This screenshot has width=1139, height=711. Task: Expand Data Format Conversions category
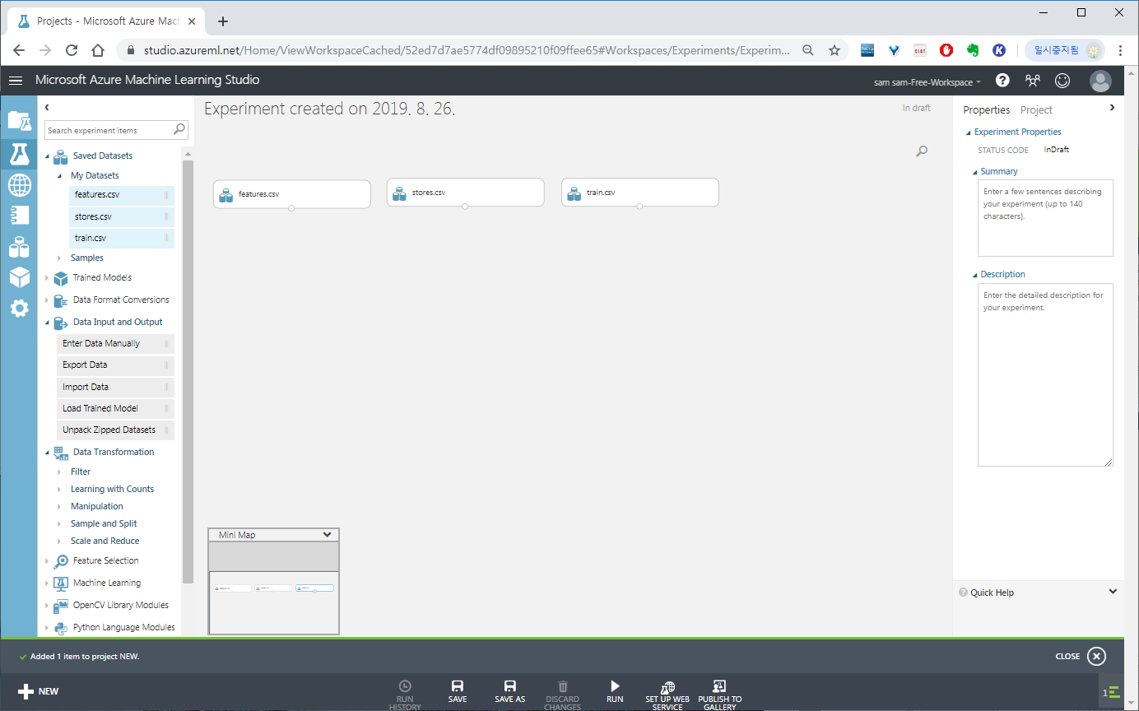pos(47,300)
